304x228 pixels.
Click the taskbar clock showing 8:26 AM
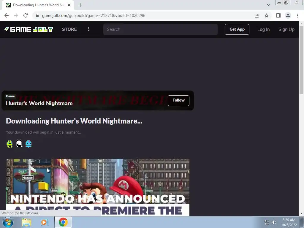[289, 222]
